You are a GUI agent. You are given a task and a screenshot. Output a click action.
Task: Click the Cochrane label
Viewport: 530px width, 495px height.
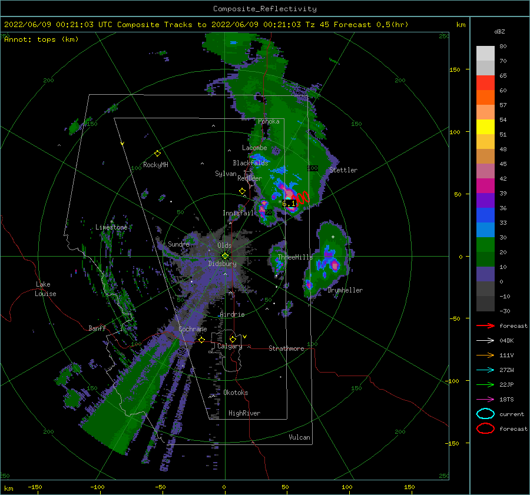(193, 329)
